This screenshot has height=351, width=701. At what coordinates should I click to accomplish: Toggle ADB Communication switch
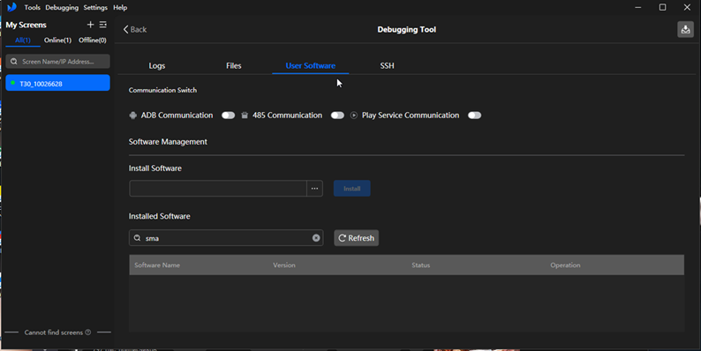coord(228,116)
